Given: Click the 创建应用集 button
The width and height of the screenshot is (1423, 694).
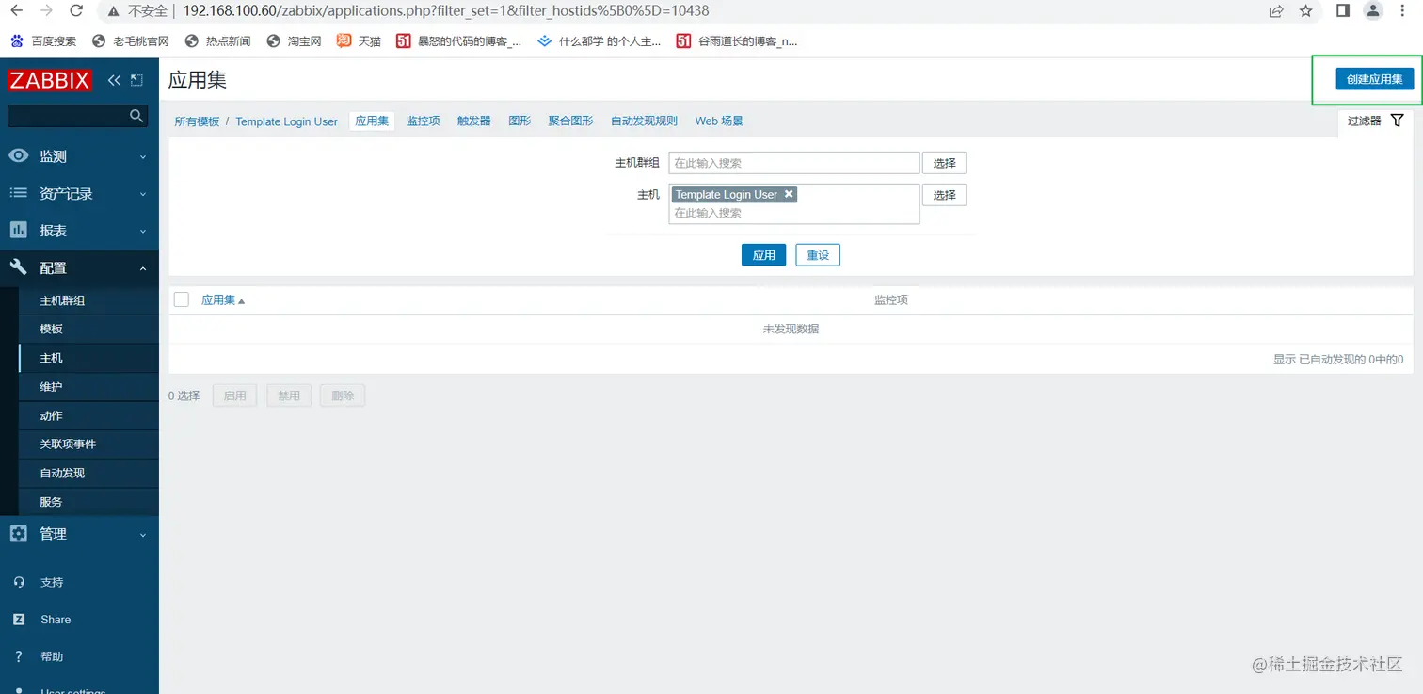Looking at the screenshot, I should pos(1374,79).
